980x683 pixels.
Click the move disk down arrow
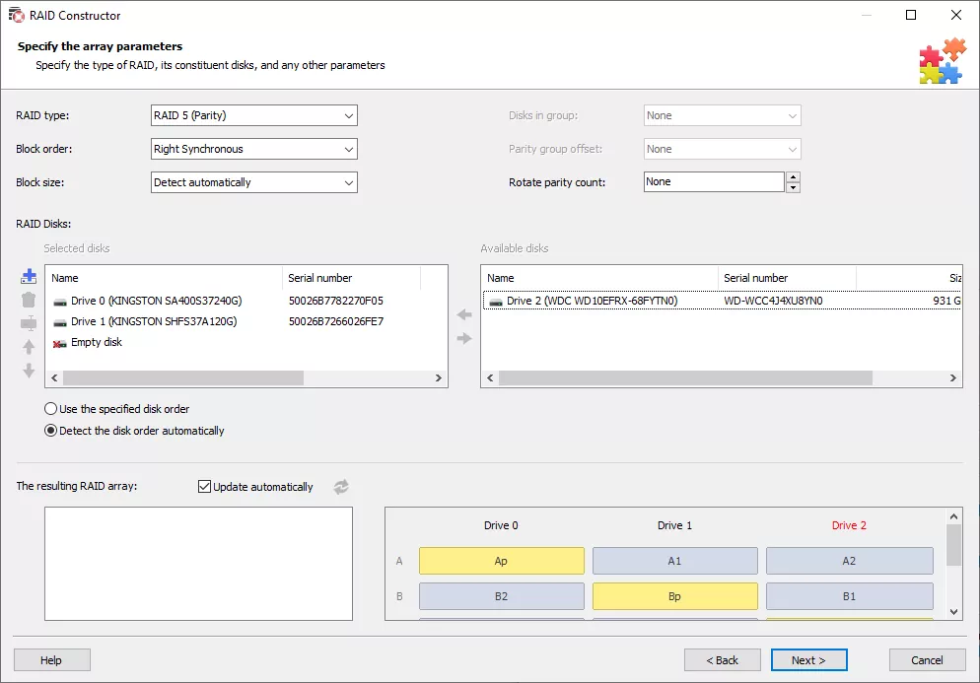click(x=29, y=371)
